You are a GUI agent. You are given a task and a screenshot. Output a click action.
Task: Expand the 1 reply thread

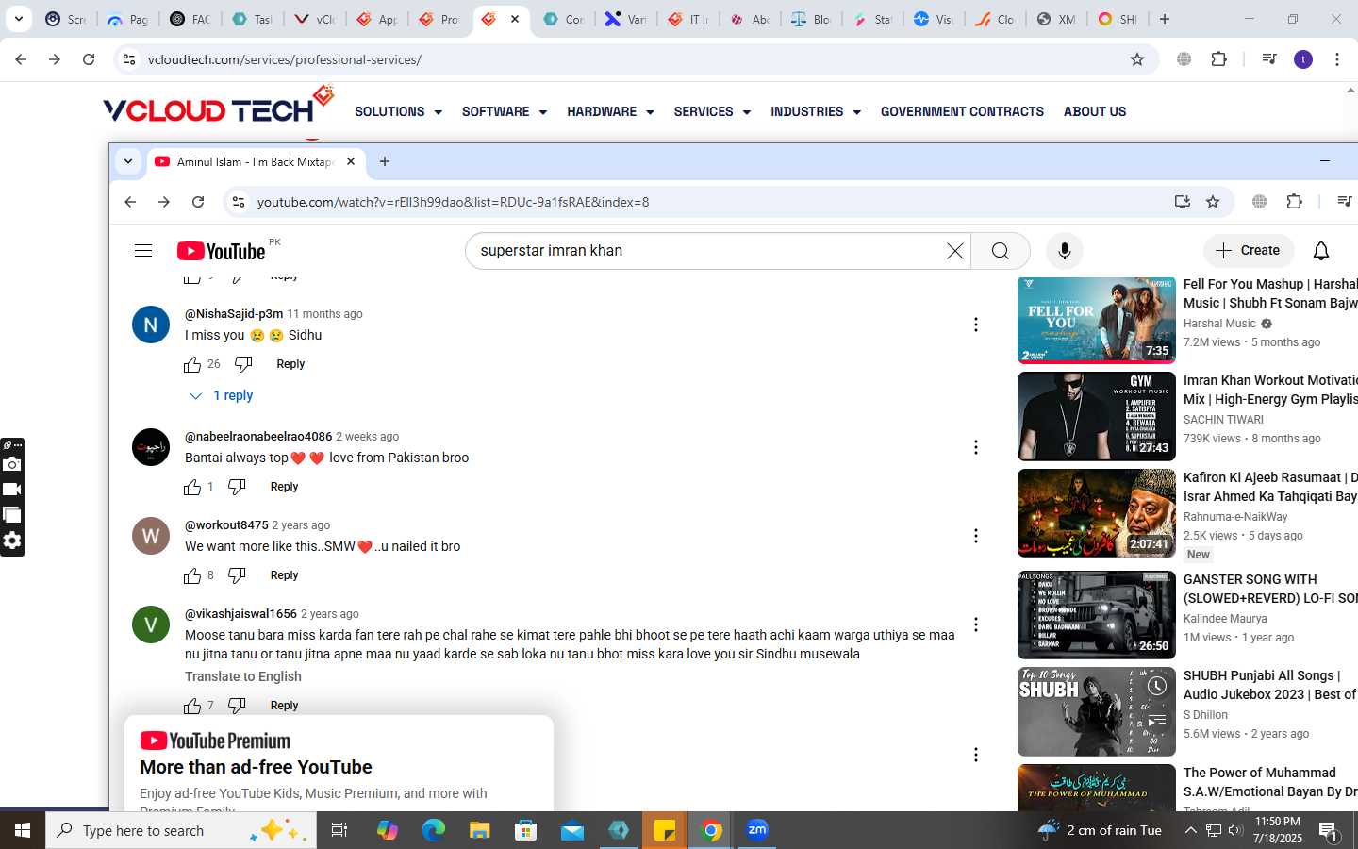[222, 396]
